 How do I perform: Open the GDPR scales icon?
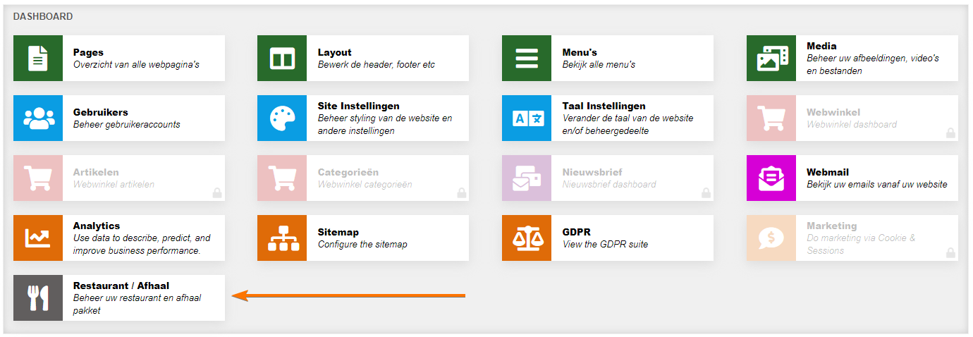527,238
